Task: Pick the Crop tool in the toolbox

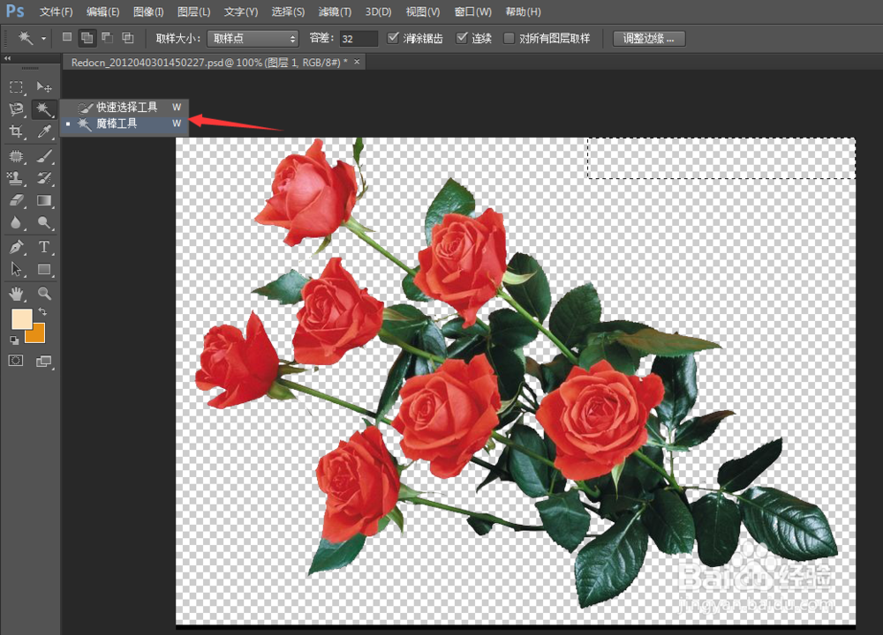Action: pyautogui.click(x=16, y=132)
